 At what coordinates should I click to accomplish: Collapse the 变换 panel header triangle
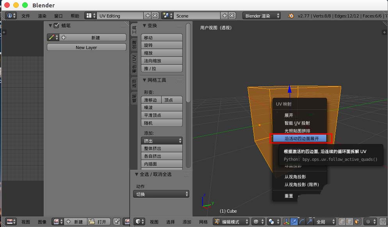(x=144, y=25)
